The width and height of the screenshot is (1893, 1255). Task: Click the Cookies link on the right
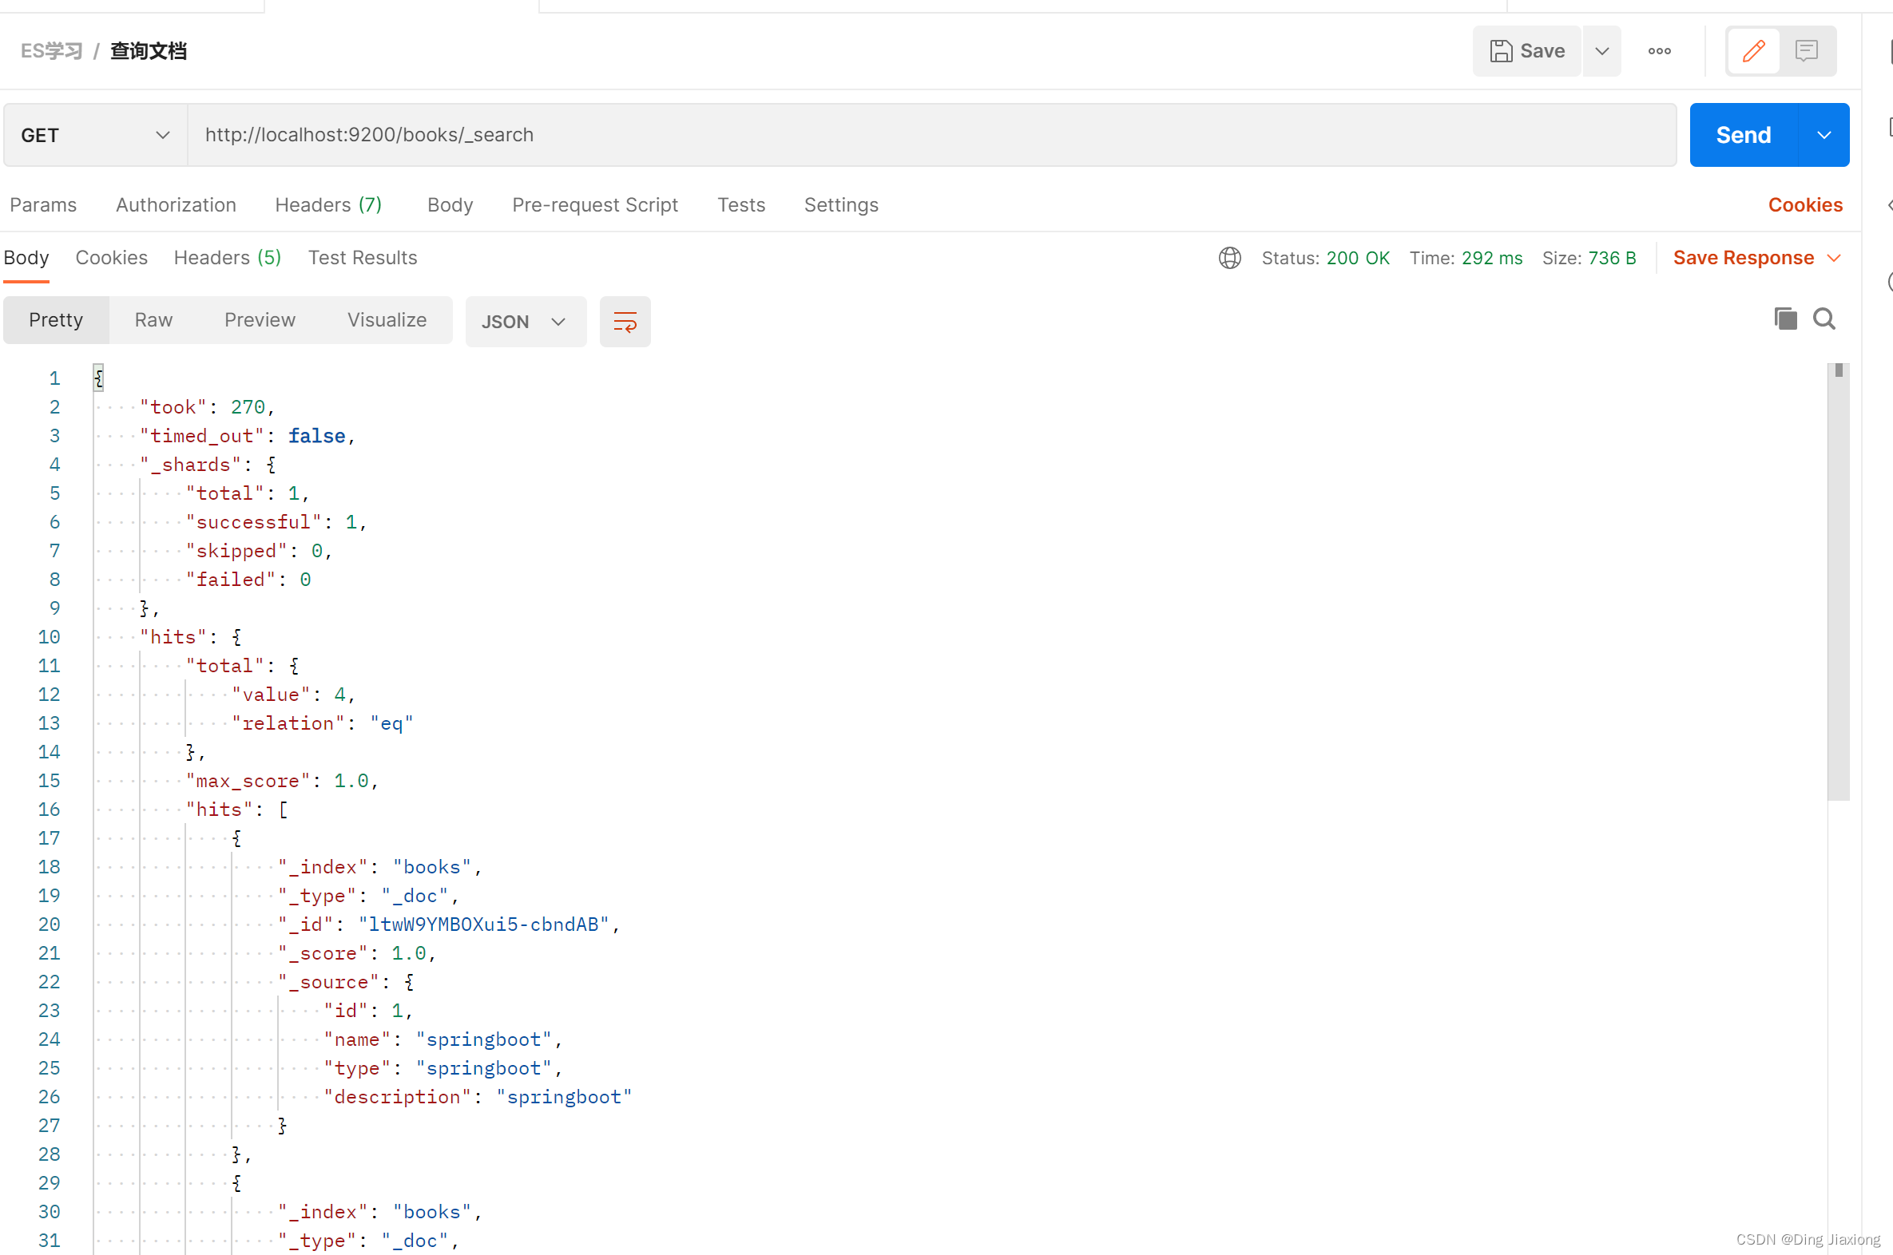pos(1805,205)
